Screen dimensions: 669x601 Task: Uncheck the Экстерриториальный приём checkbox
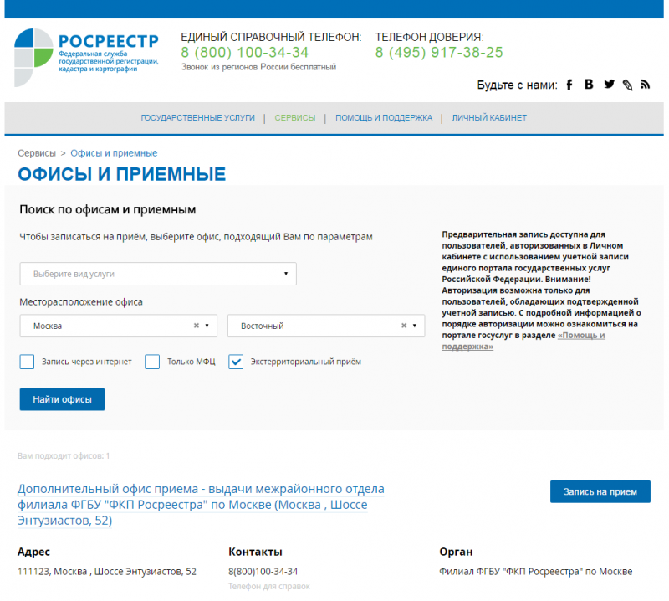[236, 362]
